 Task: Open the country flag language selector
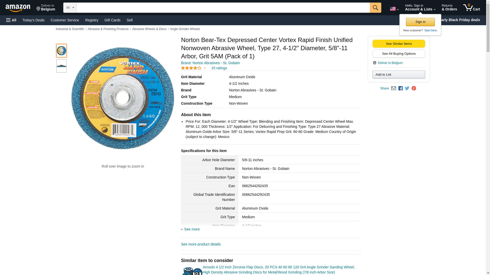click(394, 9)
